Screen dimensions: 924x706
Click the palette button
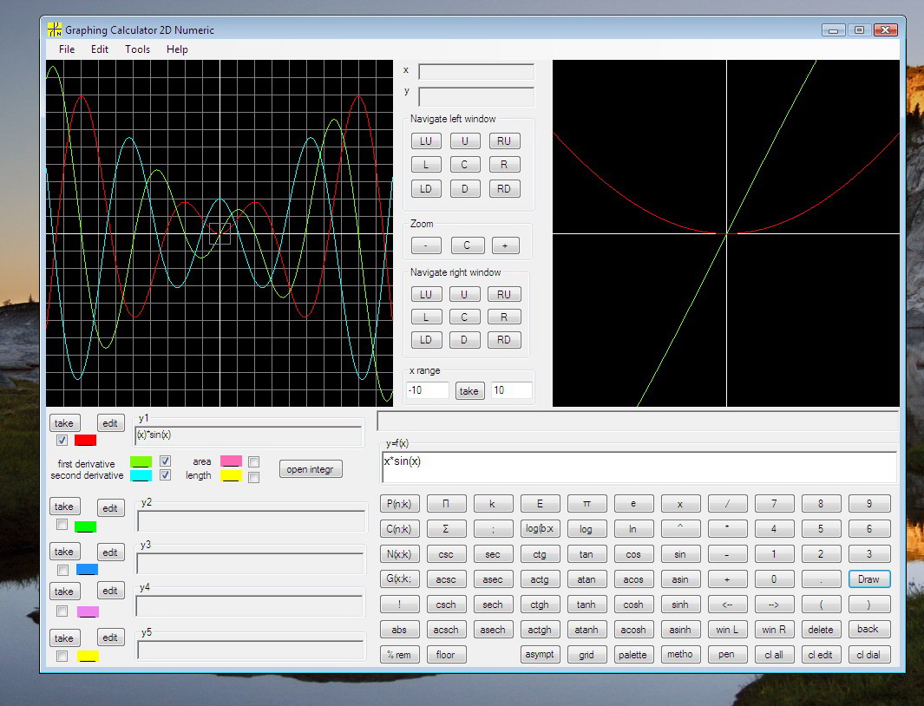(633, 655)
